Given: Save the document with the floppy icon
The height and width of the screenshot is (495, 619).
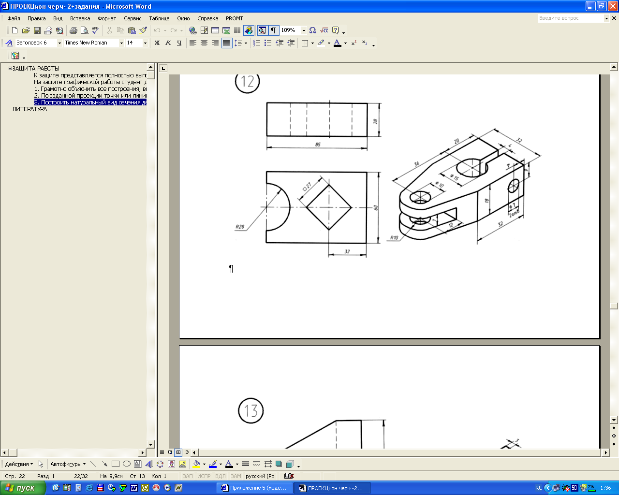Looking at the screenshot, I should coord(37,30).
